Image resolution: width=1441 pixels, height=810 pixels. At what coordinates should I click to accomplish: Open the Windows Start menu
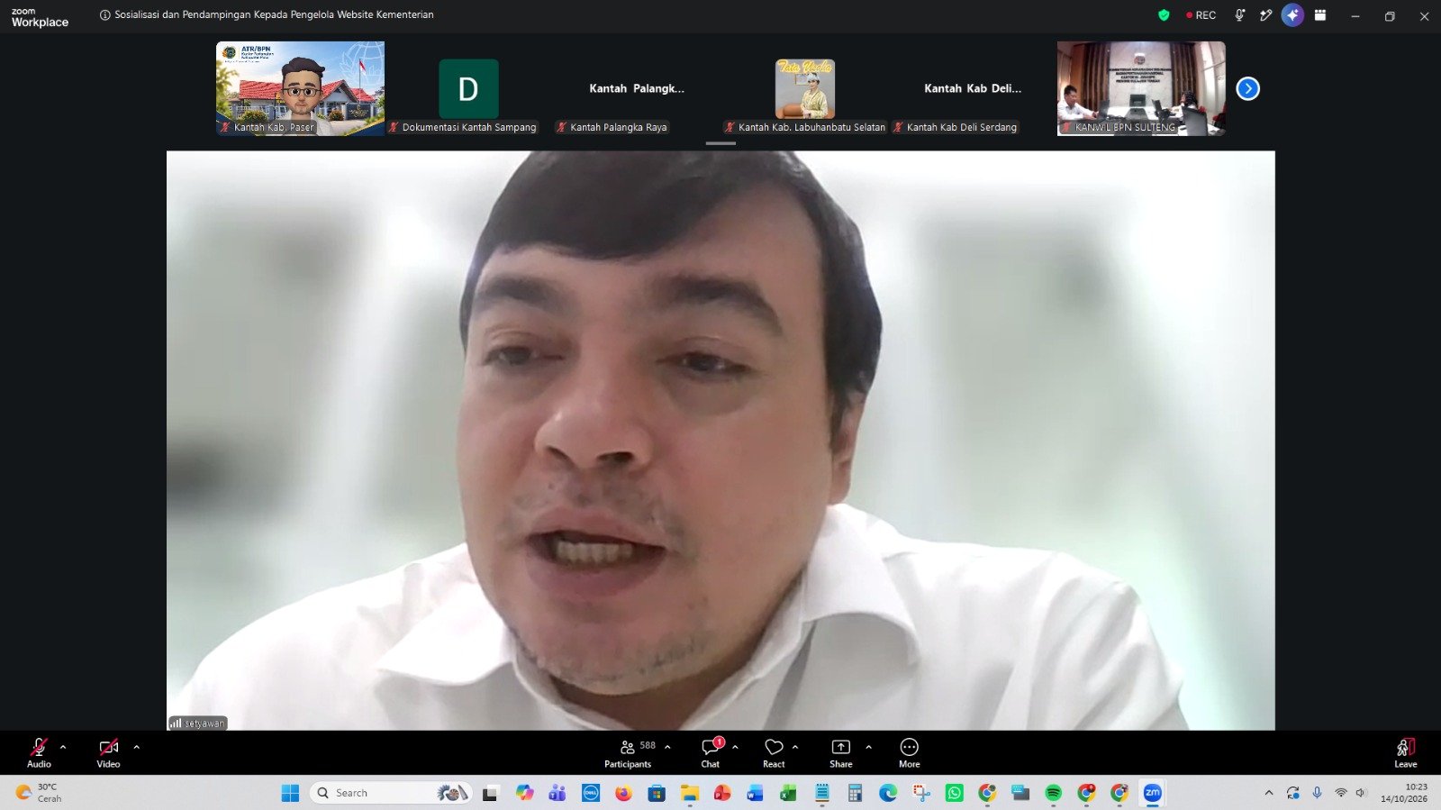click(290, 793)
